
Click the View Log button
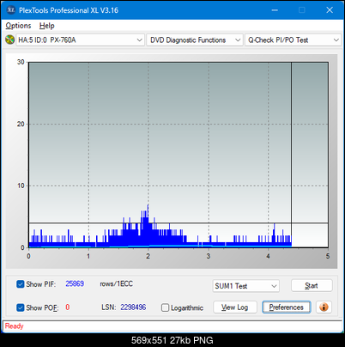(235, 307)
